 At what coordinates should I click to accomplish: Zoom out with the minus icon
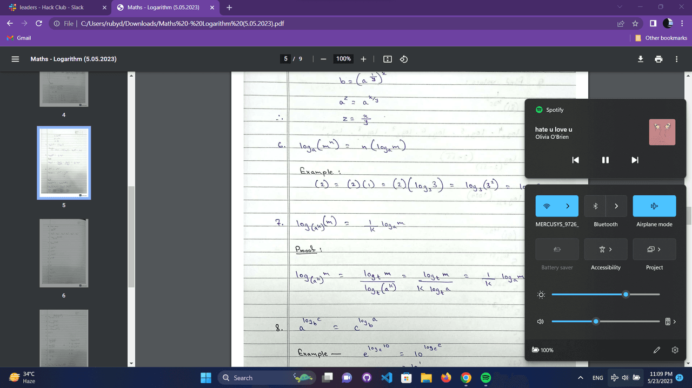pyautogui.click(x=323, y=59)
